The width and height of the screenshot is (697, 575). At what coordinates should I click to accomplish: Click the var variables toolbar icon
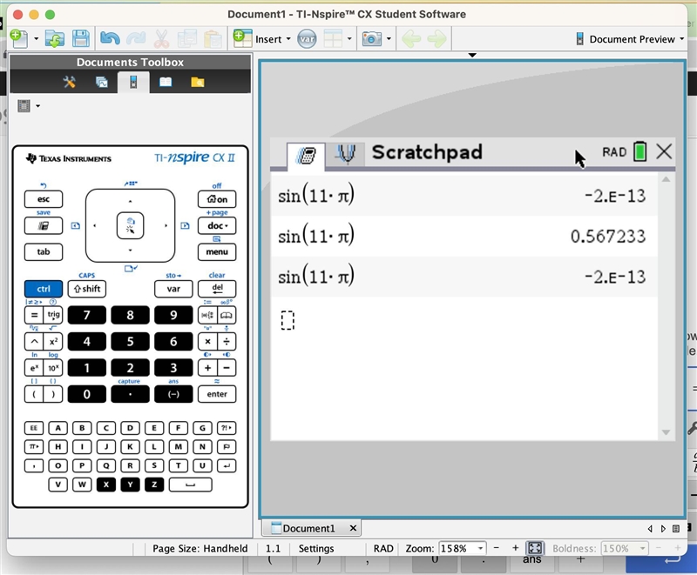pyautogui.click(x=307, y=39)
